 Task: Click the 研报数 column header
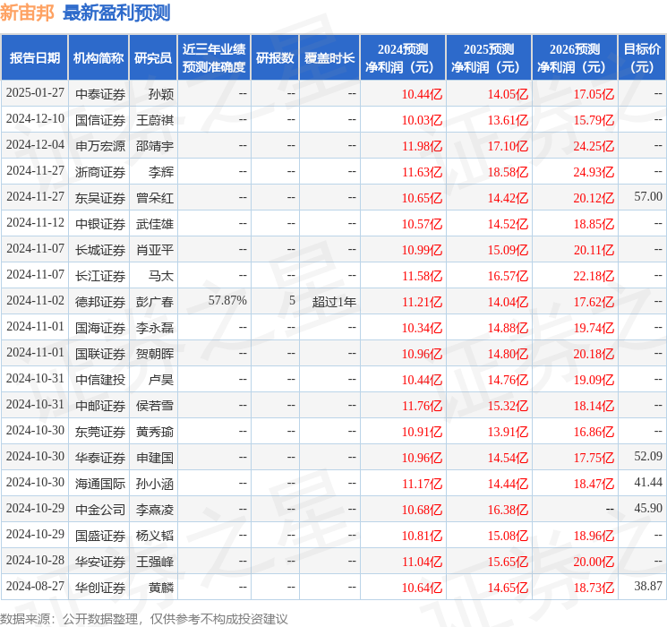(275, 58)
